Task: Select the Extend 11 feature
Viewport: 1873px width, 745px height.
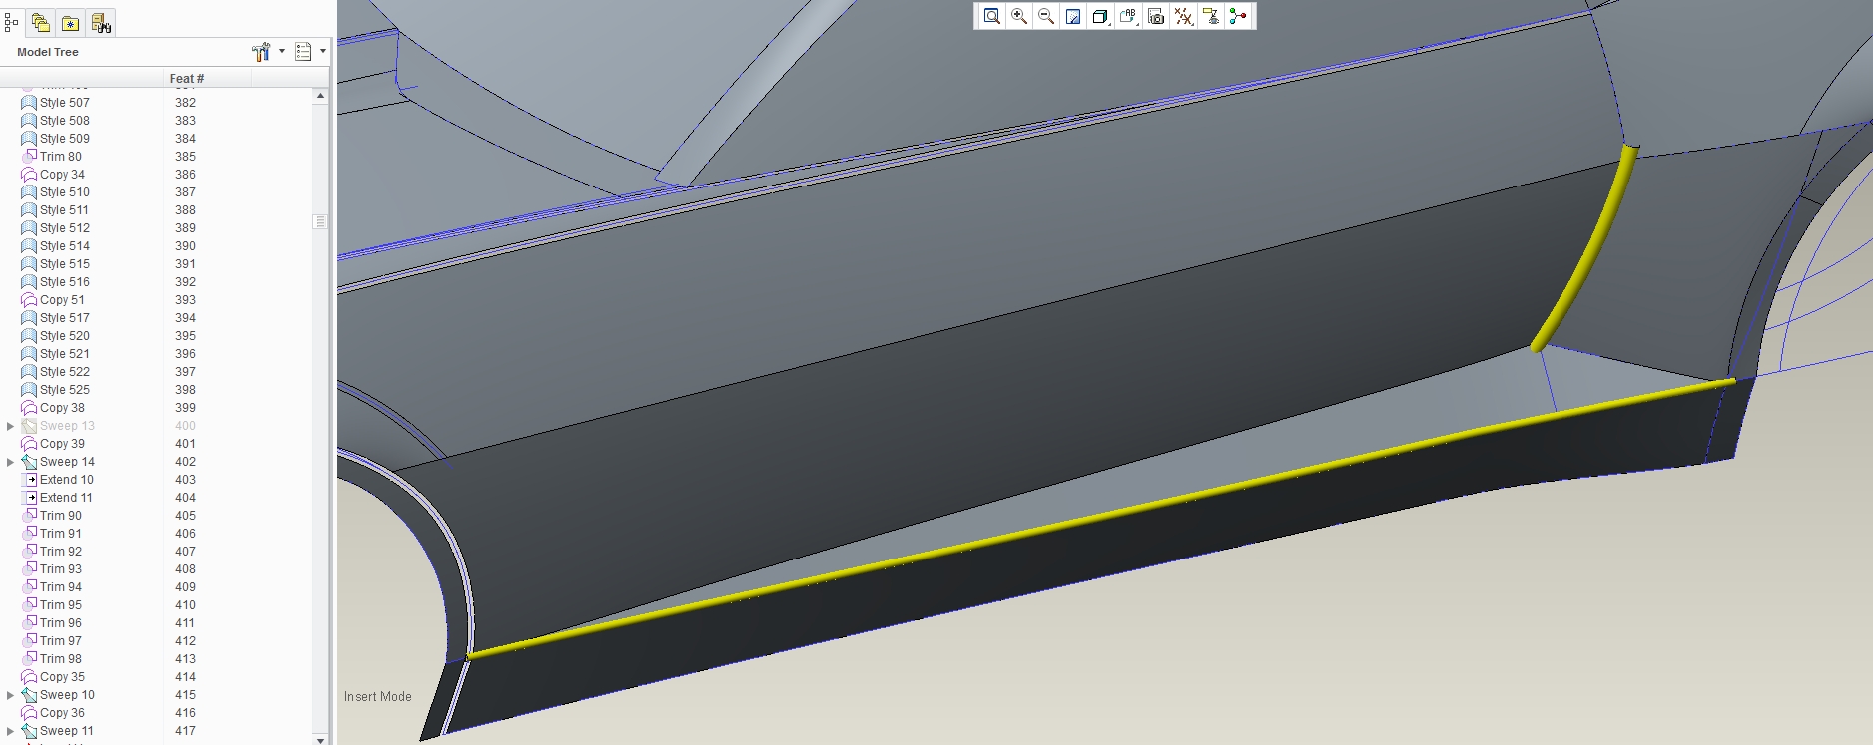Action: point(66,498)
